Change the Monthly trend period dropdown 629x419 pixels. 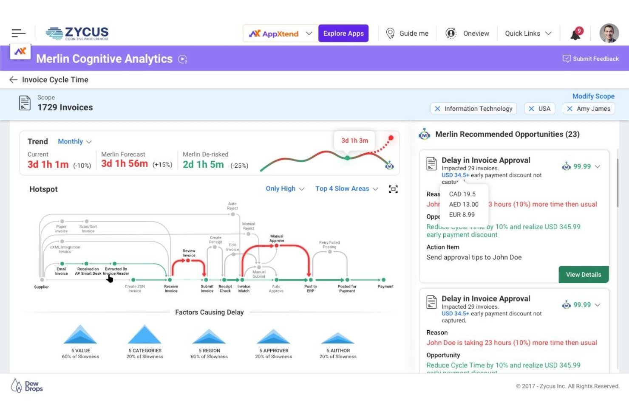coord(75,142)
